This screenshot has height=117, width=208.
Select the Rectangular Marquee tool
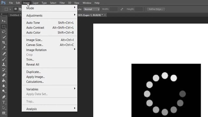[x=4, y=26]
